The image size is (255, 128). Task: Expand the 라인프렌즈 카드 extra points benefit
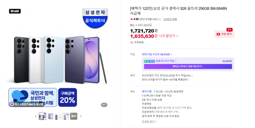167,75
